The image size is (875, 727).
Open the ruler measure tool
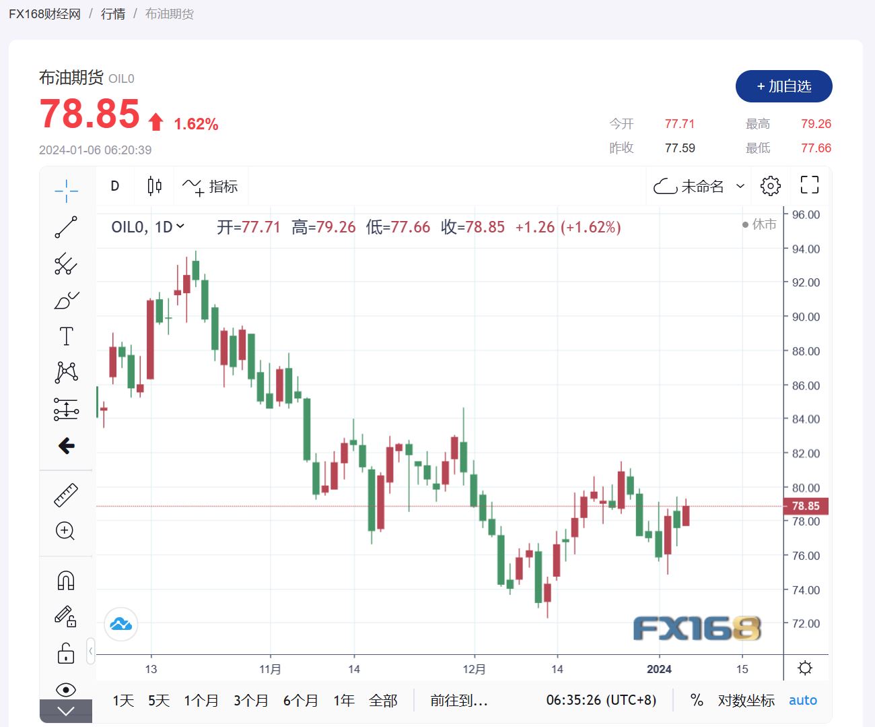point(66,495)
